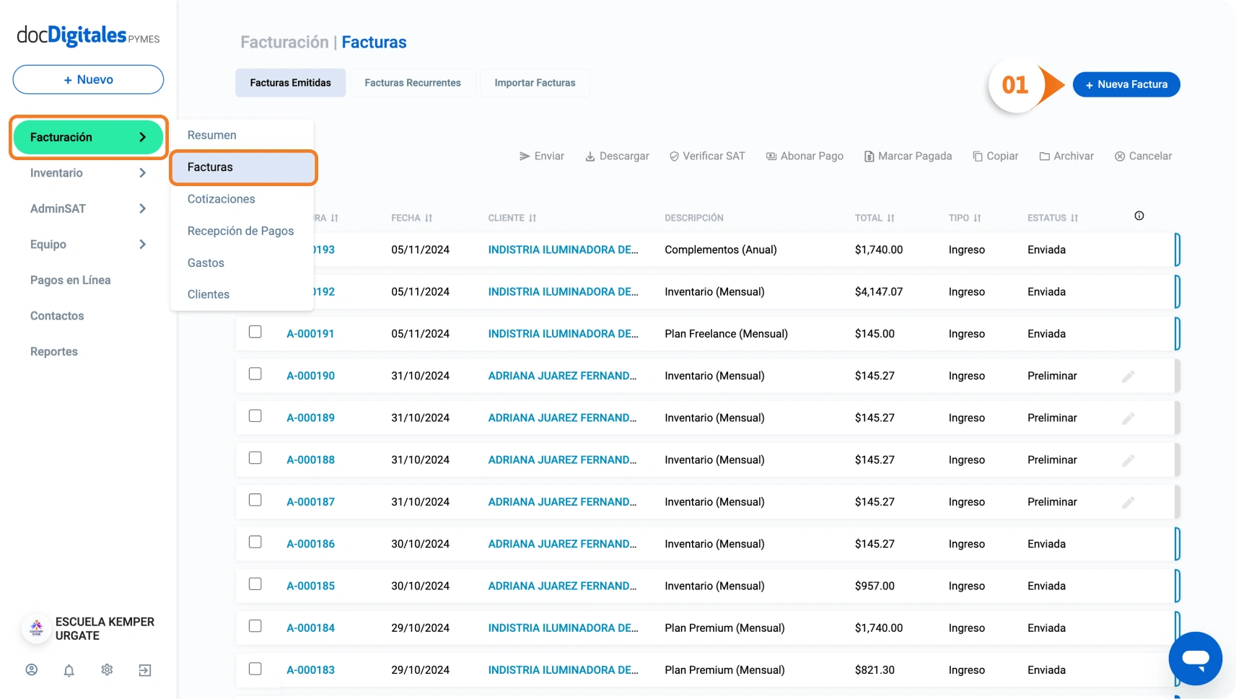Viewport: 1236px width, 699px height.
Task: Open the notifications bell icon
Action: (69, 671)
